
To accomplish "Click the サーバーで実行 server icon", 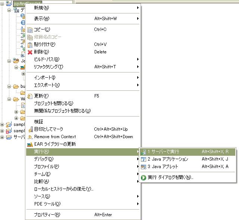I will tap(144, 152).
